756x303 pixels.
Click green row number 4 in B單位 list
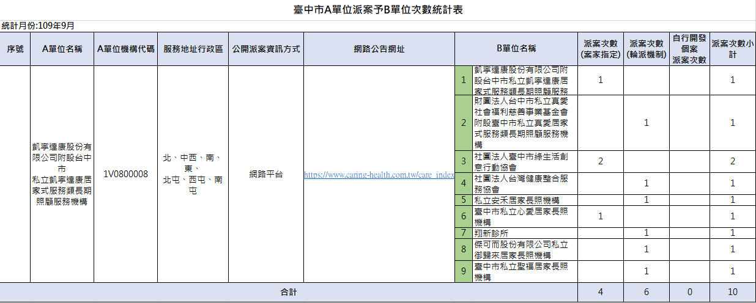(464, 183)
